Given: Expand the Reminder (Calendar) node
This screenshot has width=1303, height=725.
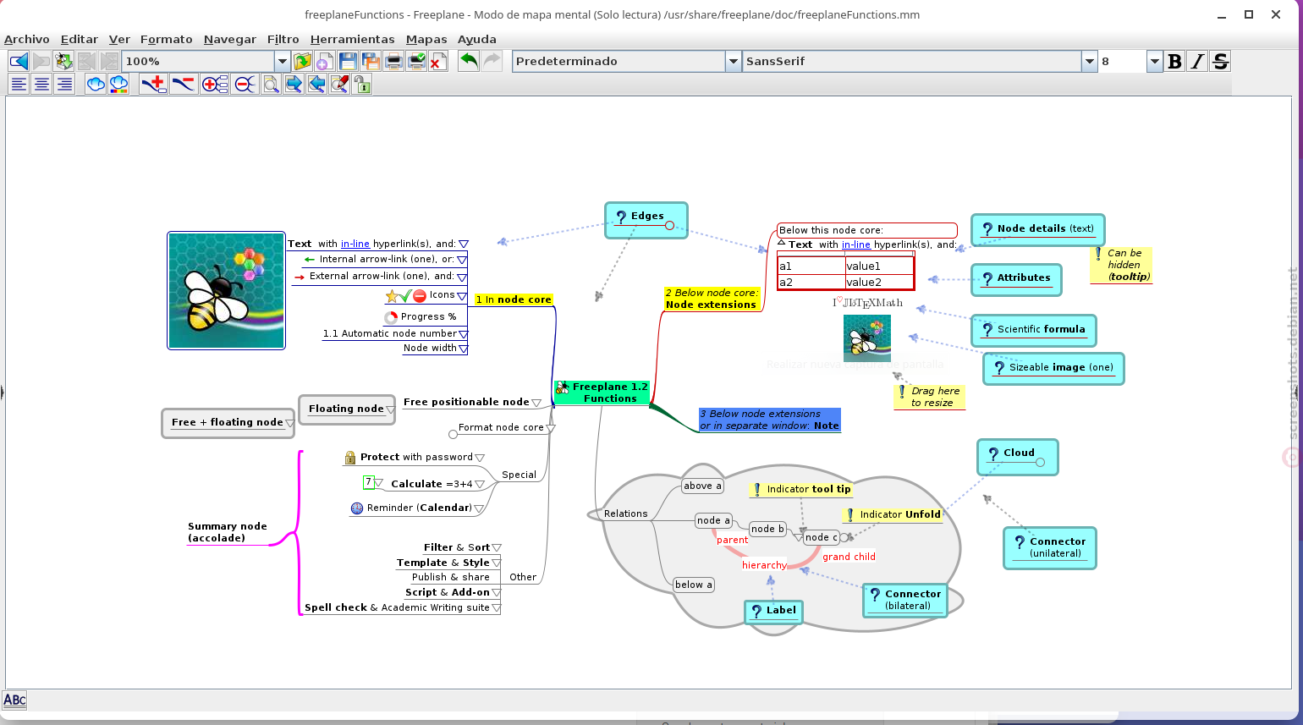Looking at the screenshot, I should coord(479,508).
